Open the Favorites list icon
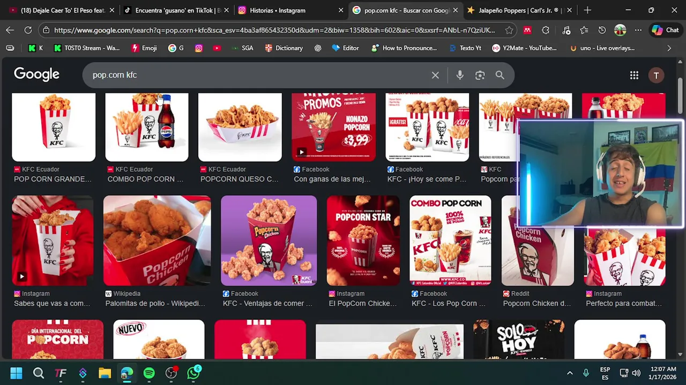686x385 pixels. tap(584, 30)
